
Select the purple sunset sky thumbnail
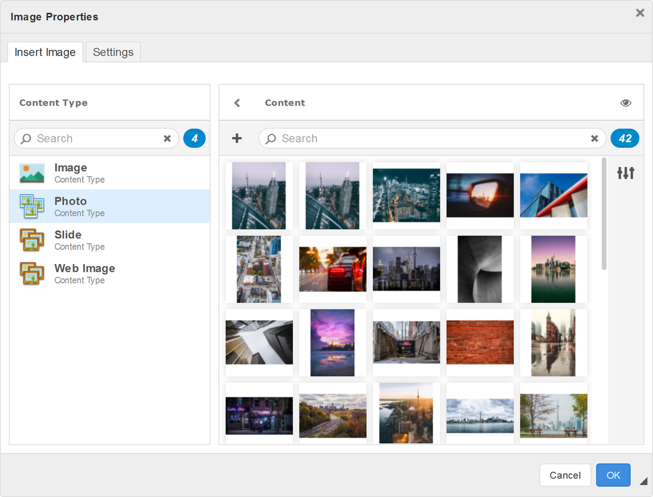[333, 343]
